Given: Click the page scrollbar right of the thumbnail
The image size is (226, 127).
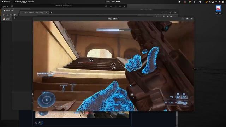Looking at the screenshot, I should coord(177,119).
